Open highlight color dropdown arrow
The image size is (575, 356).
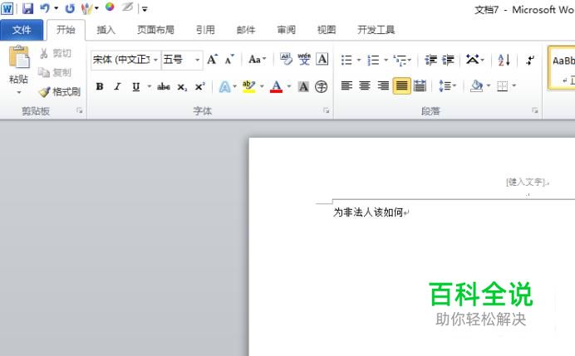(x=262, y=87)
